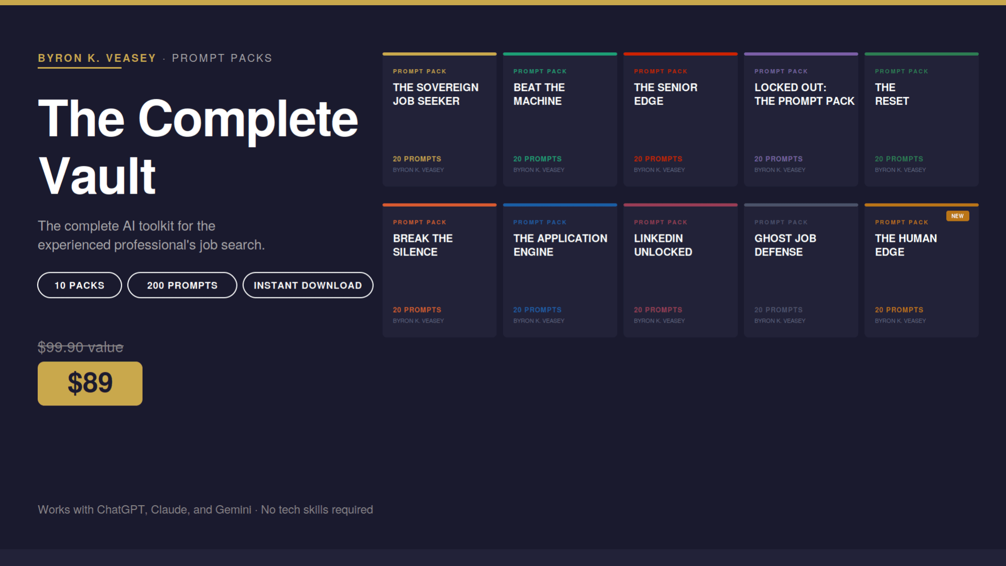Select the Beat The Machine pack card
The height and width of the screenshot is (566, 1006).
[x=560, y=120]
